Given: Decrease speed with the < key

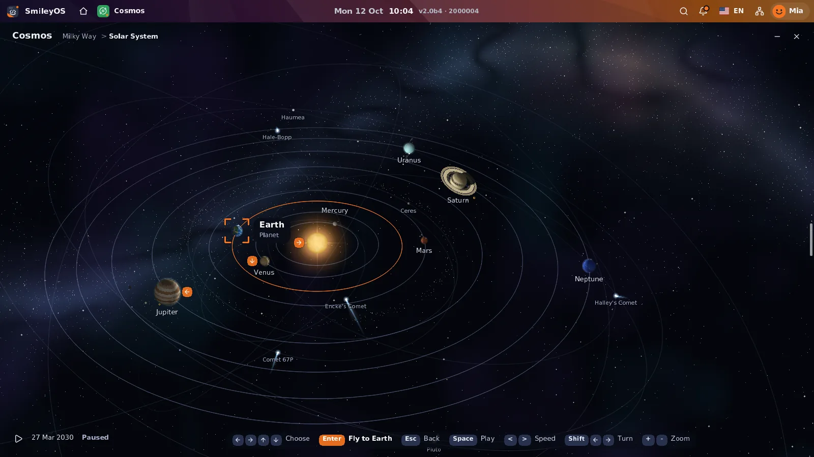Looking at the screenshot, I should tap(510, 440).
